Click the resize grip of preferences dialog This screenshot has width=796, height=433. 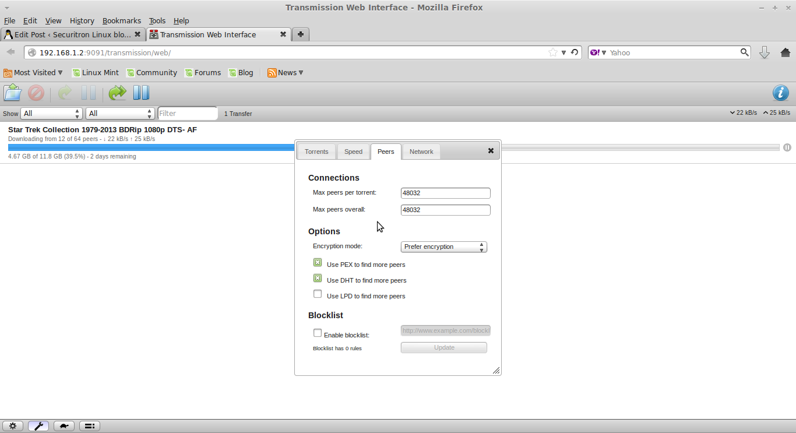pyautogui.click(x=496, y=371)
